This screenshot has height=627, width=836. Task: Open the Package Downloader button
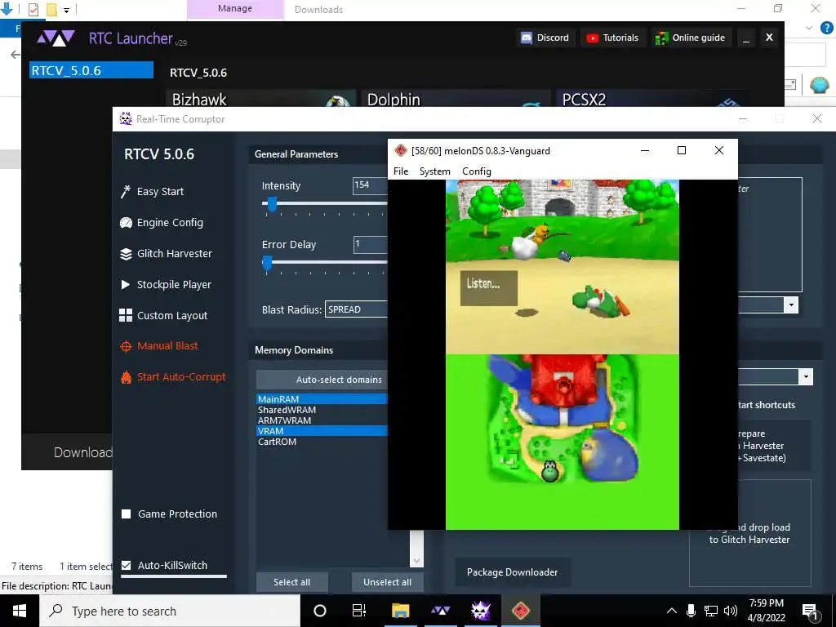[513, 572]
